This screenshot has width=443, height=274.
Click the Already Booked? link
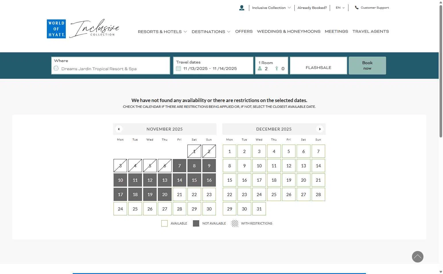[312, 8]
